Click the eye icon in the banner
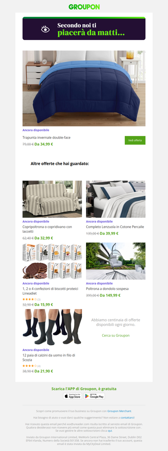 45,29
